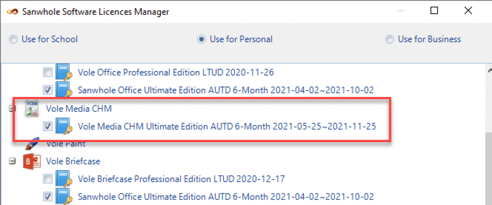Click the Vole Briefcase red icon
Screen dimensions: 492x205
(32, 161)
